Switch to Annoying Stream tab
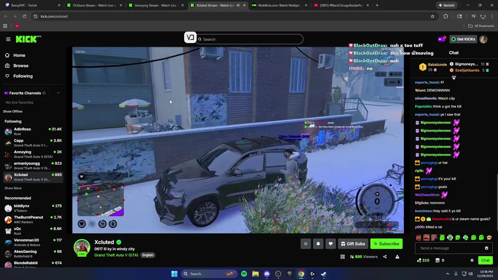The width and height of the screenshot is (498, 280). [156, 5]
